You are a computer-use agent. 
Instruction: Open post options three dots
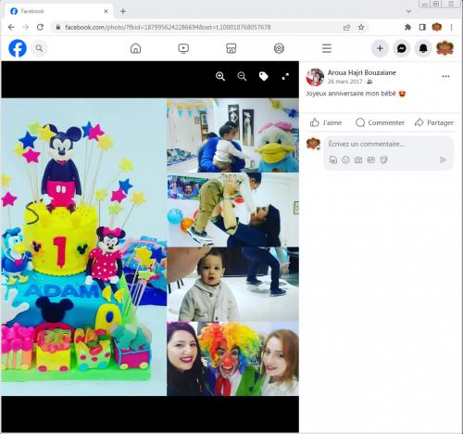[445, 76]
